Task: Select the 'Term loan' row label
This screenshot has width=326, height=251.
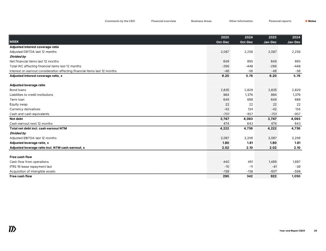Action: pos(17,100)
